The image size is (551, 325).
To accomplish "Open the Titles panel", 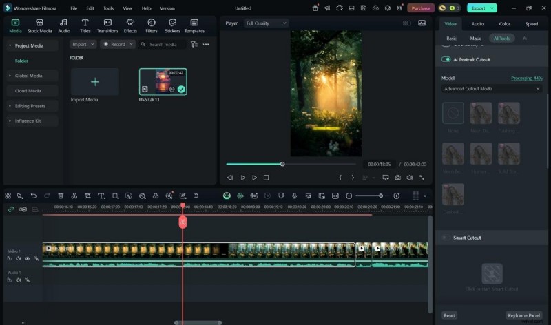I will (x=85, y=26).
